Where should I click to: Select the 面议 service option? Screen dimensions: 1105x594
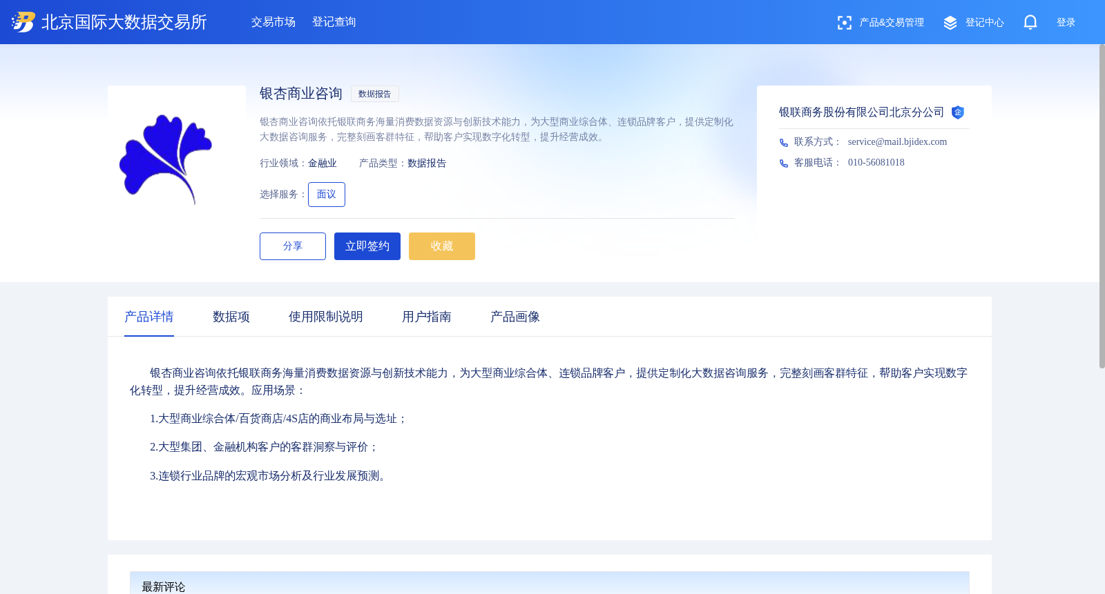(x=327, y=195)
